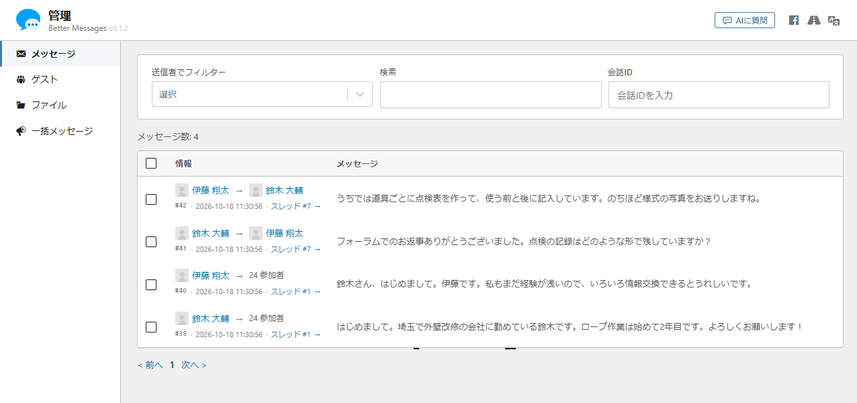Screen dimensions: 857x403
Task: Click the Better Messages chat bubble logo
Action: pos(28,20)
